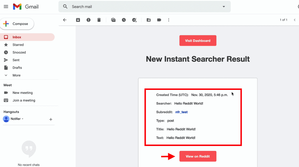Start a new Hangouts chat plus icon
The image size is (299, 167).
click(51, 119)
